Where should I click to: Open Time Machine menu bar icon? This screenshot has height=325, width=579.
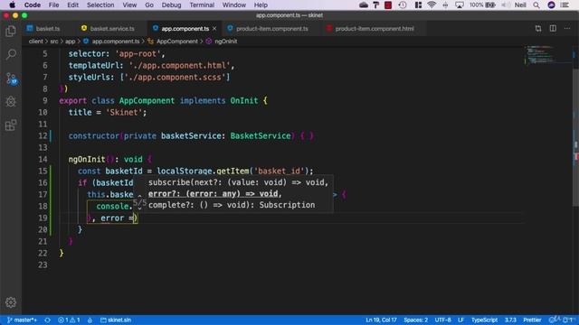pos(403,5)
